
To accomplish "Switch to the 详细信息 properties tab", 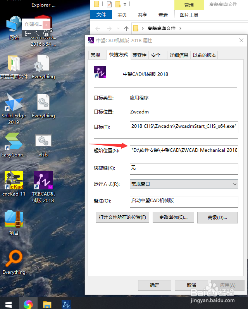I will 179,55.
